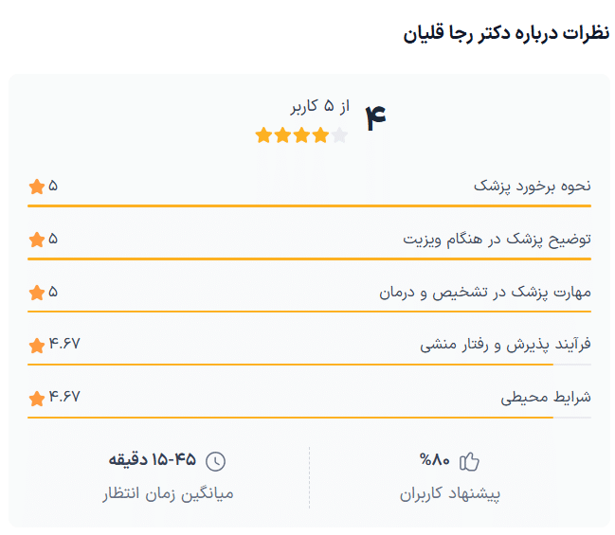Click the star next to شرایط محیطی rating
The width and height of the screenshot is (615, 535).
(37, 398)
